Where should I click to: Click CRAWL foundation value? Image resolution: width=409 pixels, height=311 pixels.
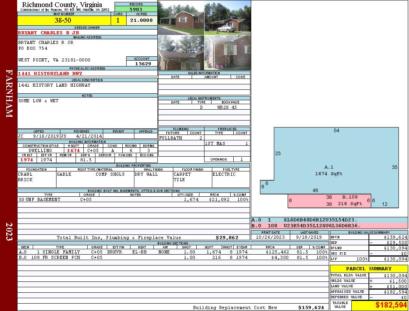[25, 174]
